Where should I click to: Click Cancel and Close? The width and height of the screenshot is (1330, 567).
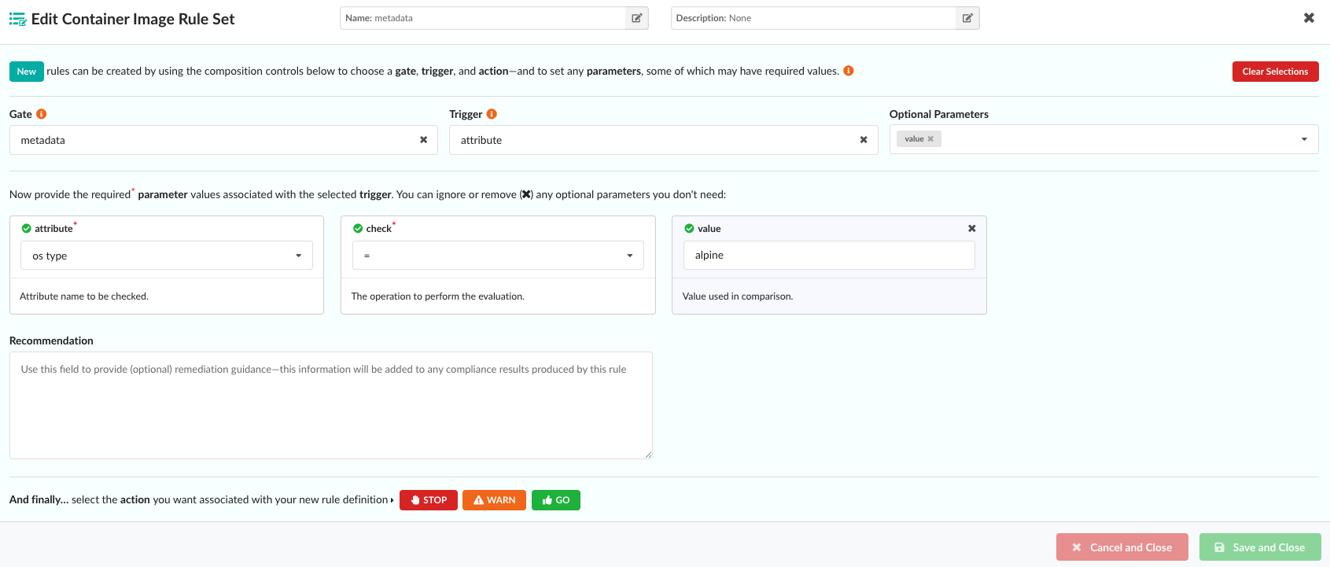point(1122,547)
